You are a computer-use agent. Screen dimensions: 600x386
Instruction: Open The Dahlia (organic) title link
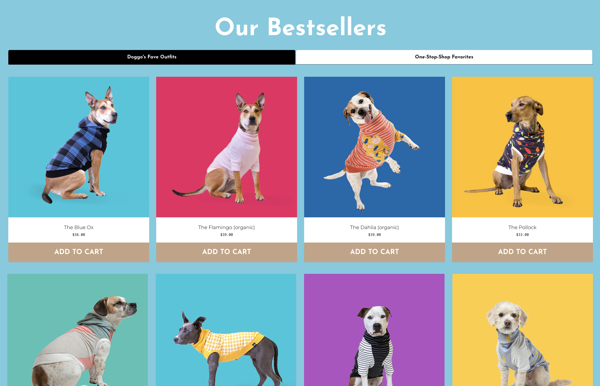(x=374, y=227)
